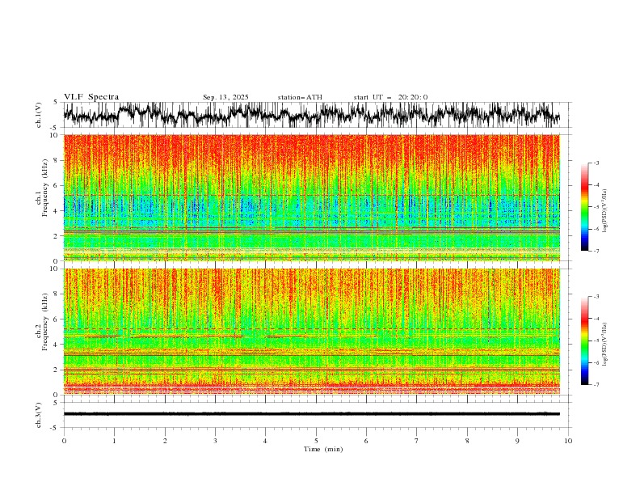Click the time axis tick label '0'
Viewport: 640px width, 495px height.
(x=64, y=441)
